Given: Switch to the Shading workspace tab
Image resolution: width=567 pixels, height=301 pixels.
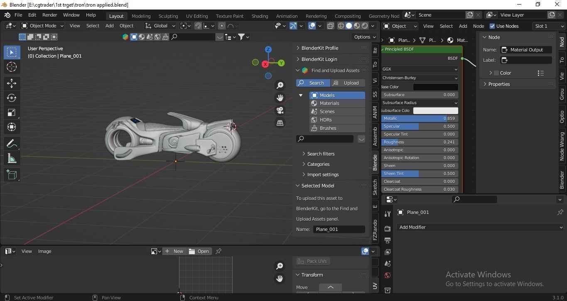Looking at the screenshot, I should [x=260, y=16].
